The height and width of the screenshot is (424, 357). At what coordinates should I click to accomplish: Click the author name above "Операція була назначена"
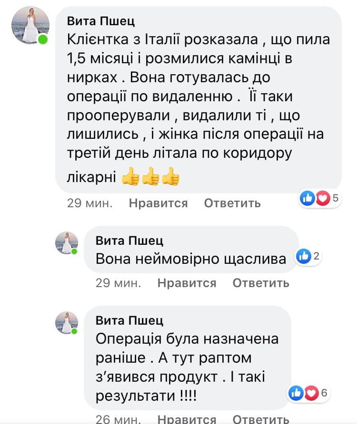[129, 319]
